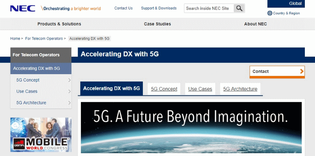Open the Products & Solutions menu
315x156 pixels.
coord(59,24)
